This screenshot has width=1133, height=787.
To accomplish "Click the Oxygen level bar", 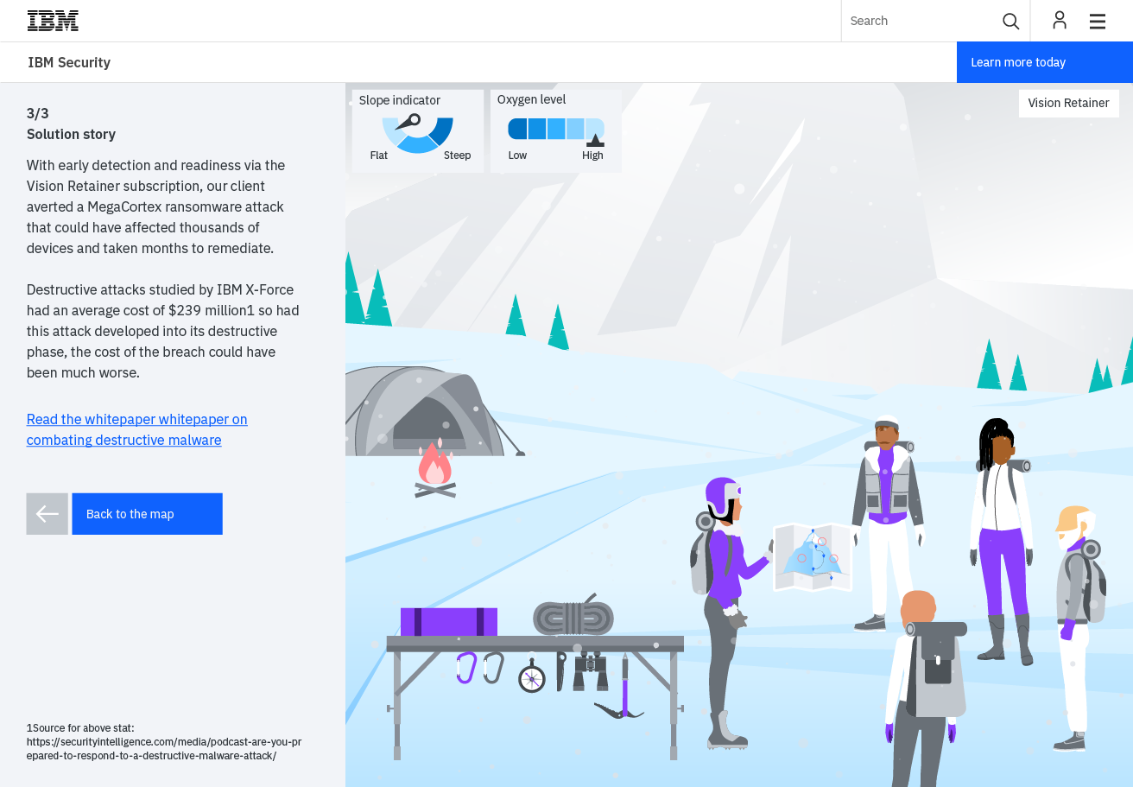I will 556,130.
